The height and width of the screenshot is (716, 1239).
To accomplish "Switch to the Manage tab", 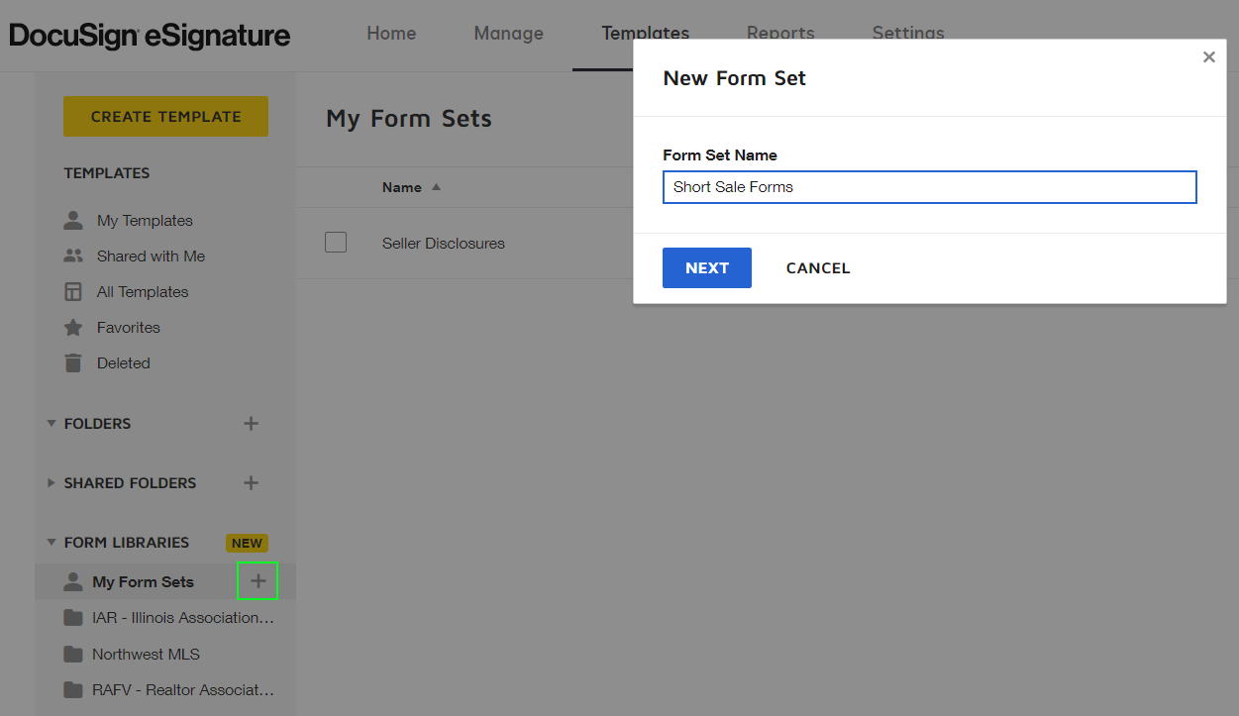I will (x=508, y=34).
